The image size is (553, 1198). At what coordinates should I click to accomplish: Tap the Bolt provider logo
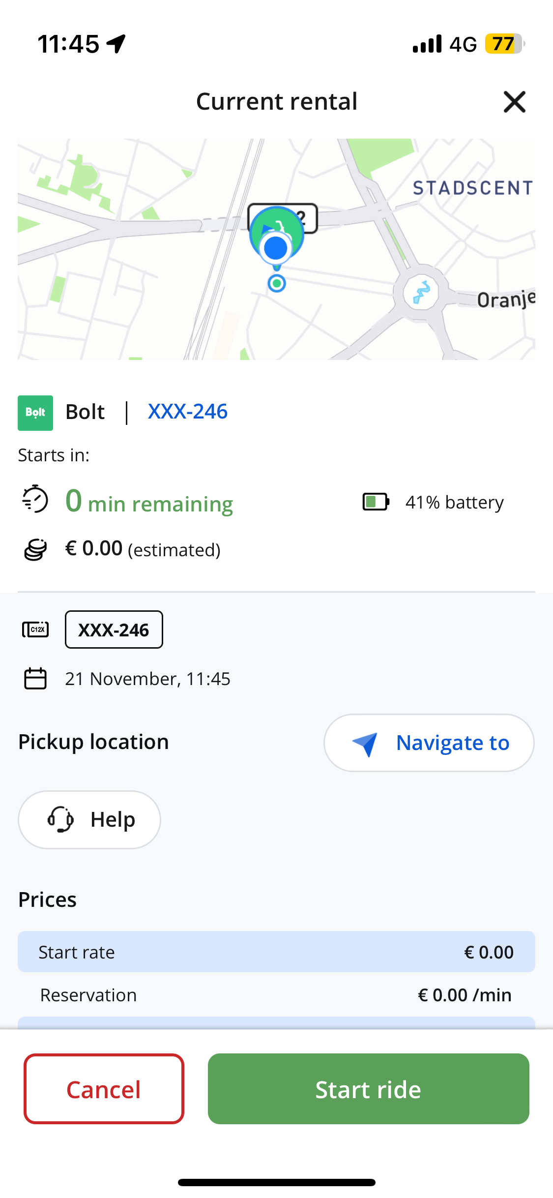click(35, 413)
